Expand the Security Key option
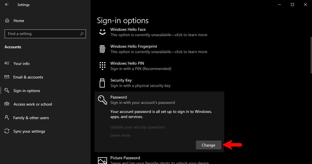 [159, 83]
